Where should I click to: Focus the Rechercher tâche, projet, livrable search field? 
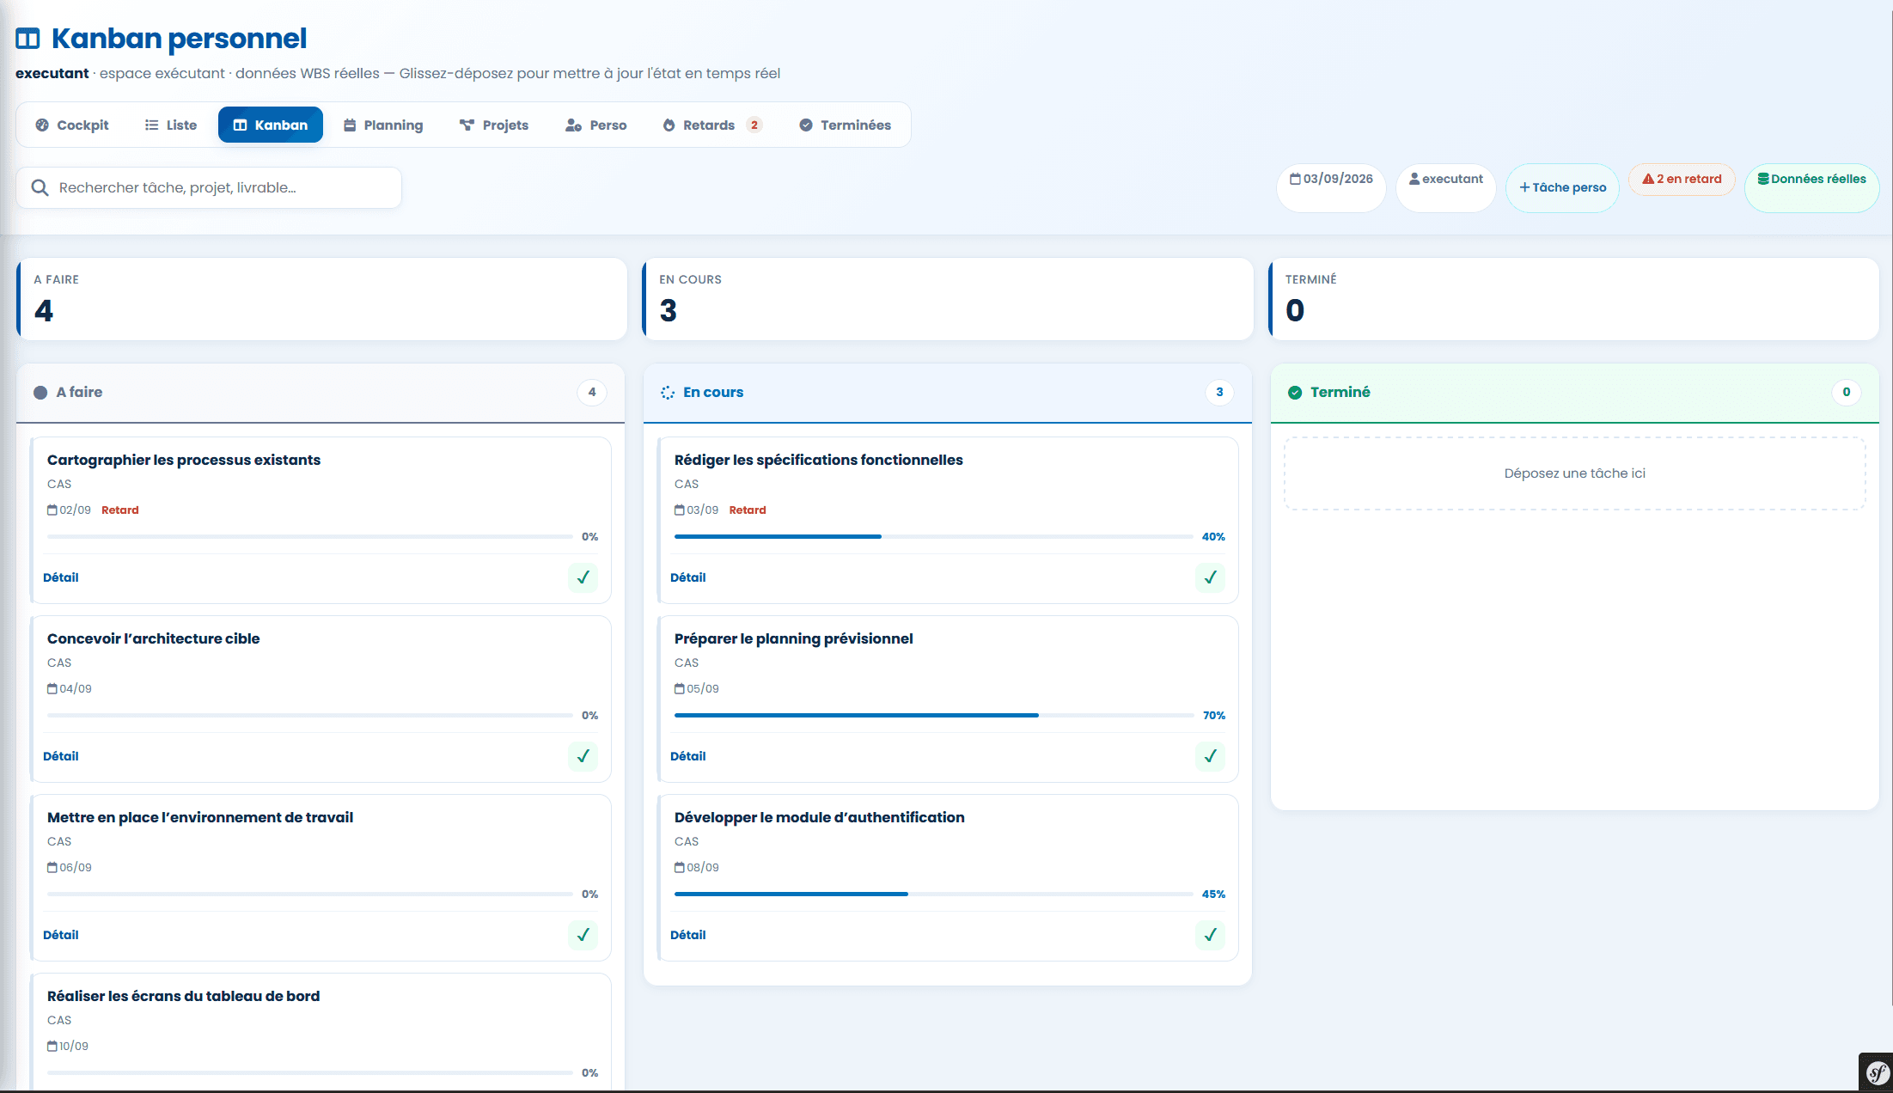point(209,187)
